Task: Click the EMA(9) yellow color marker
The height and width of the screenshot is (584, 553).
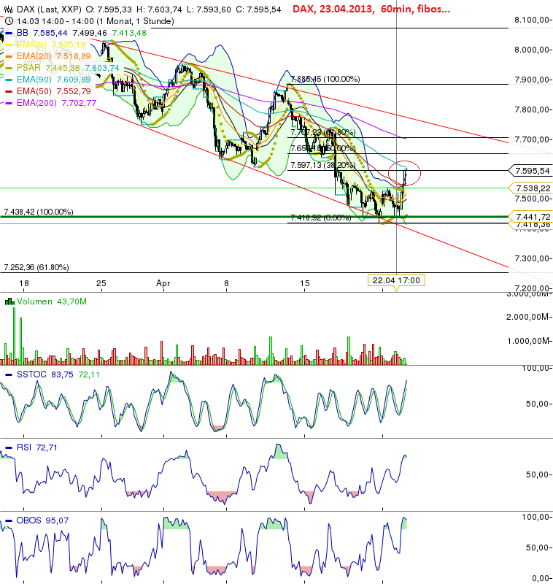Action: click(x=9, y=45)
